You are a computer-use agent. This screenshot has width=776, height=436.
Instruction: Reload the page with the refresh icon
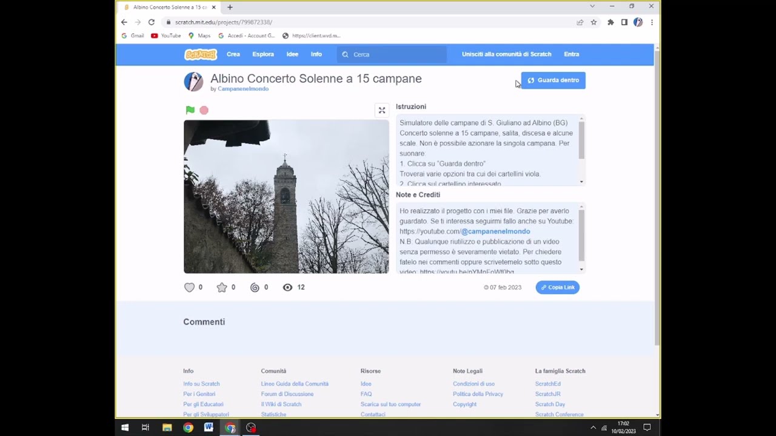pos(152,22)
